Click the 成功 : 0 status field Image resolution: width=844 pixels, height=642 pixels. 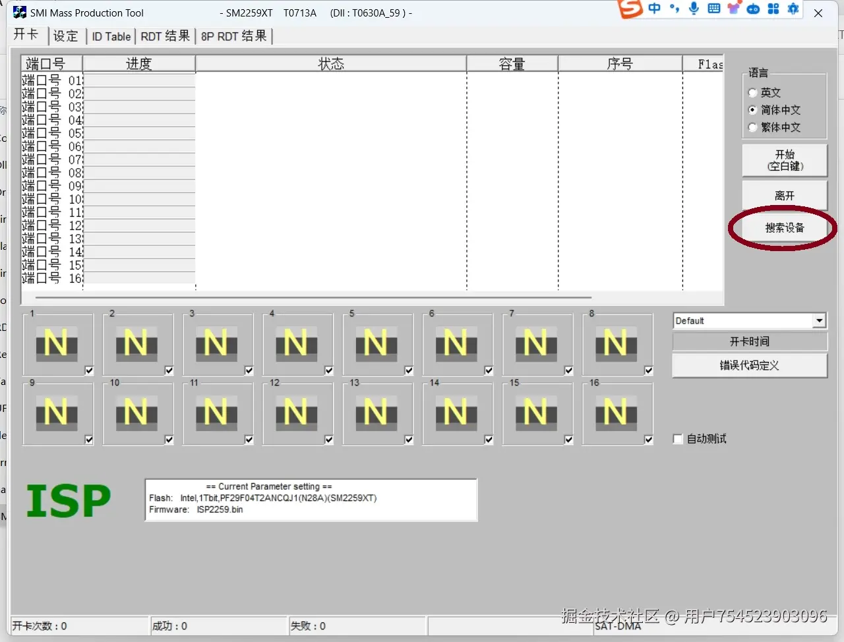click(x=219, y=626)
